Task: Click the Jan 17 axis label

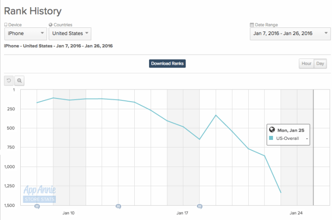Action: [182, 213]
